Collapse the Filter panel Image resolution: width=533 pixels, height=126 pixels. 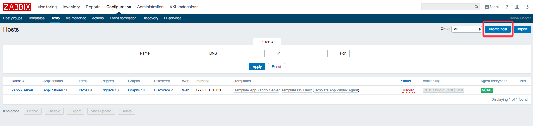click(x=267, y=42)
